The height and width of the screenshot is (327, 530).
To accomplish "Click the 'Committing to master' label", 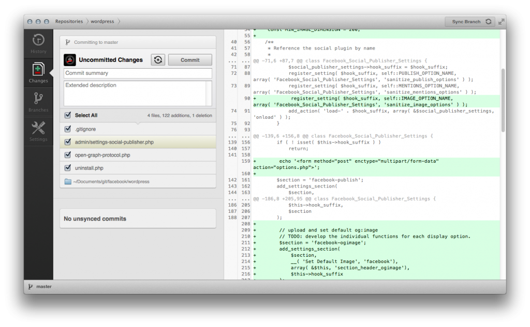I will 96,42.
